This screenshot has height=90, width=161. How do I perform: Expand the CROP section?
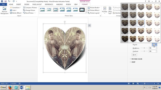[133, 62]
